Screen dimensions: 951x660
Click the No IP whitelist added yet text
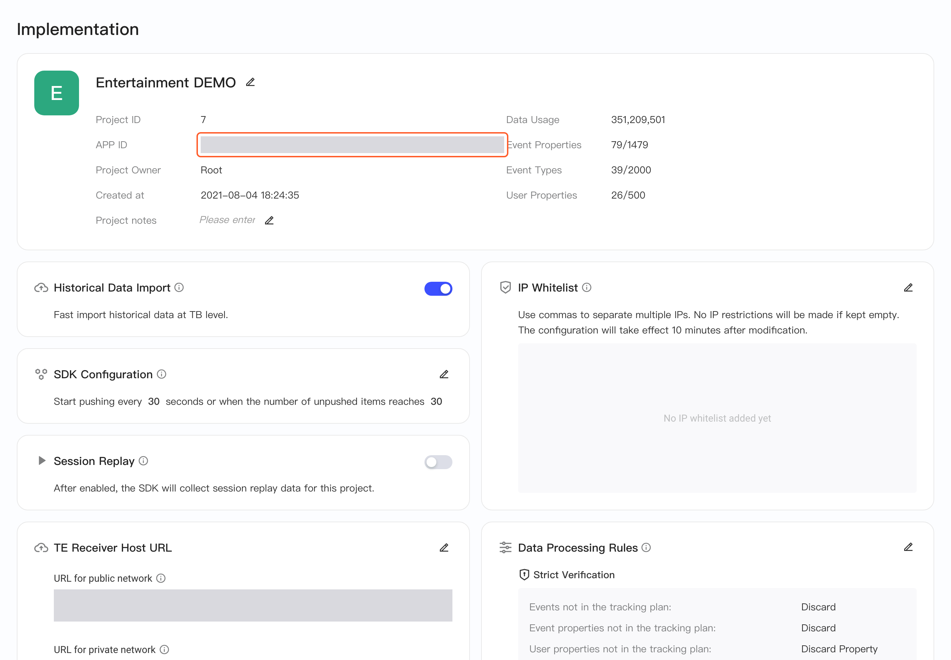717,418
